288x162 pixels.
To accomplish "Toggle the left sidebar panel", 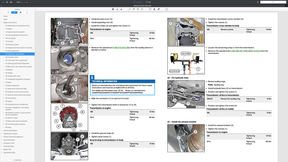I will tap(3, 2).
